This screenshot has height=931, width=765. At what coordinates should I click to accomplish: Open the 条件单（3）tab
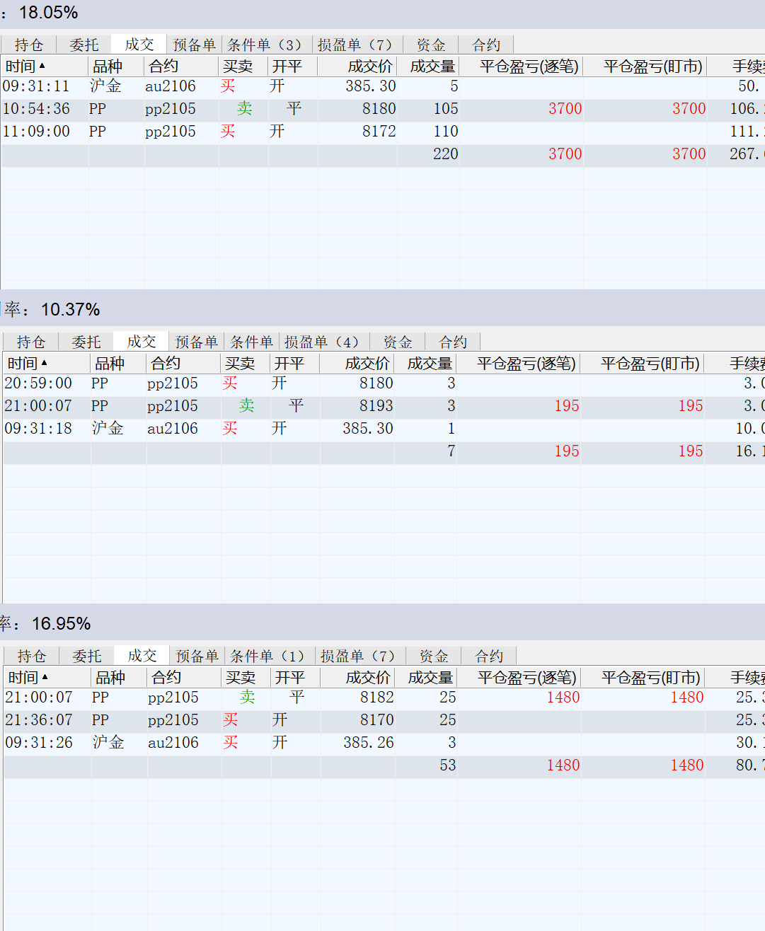265,45
